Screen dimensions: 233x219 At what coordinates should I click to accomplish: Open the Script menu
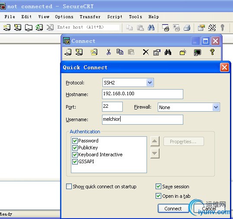click(x=115, y=16)
